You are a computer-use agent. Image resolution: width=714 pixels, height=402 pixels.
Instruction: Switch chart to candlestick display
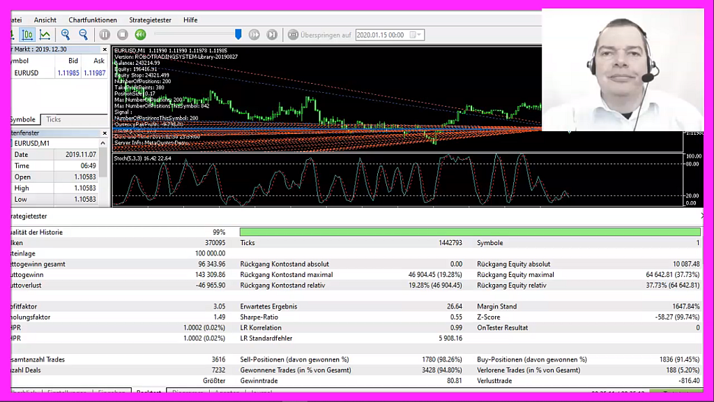[27, 35]
